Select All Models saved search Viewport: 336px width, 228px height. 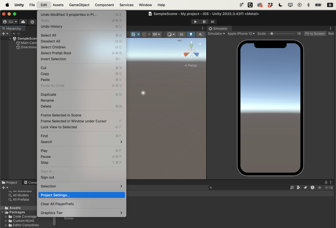18,195
